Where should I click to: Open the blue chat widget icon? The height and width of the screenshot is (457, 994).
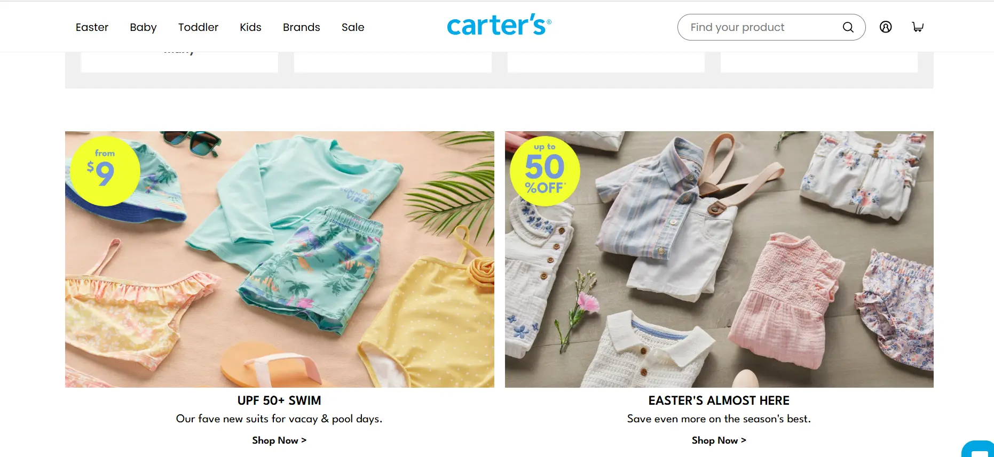pos(978,448)
